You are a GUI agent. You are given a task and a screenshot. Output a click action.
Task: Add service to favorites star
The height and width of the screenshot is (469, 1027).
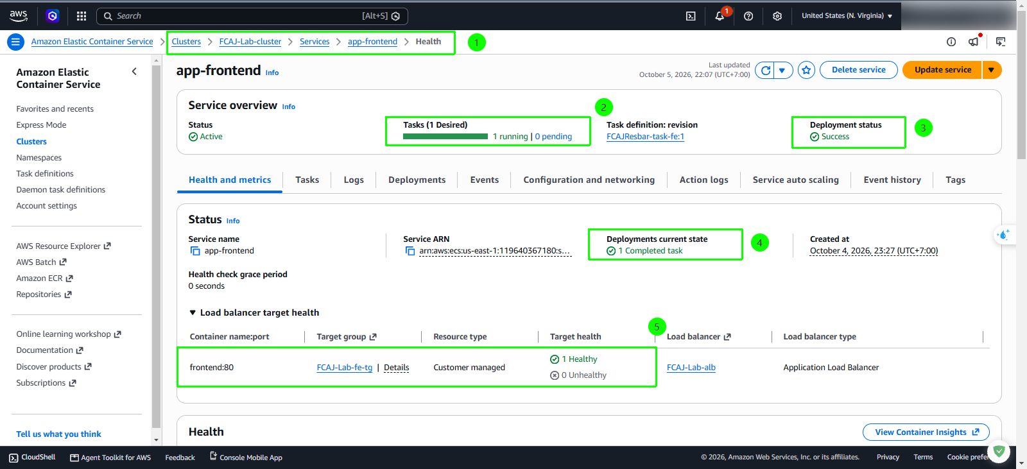807,70
